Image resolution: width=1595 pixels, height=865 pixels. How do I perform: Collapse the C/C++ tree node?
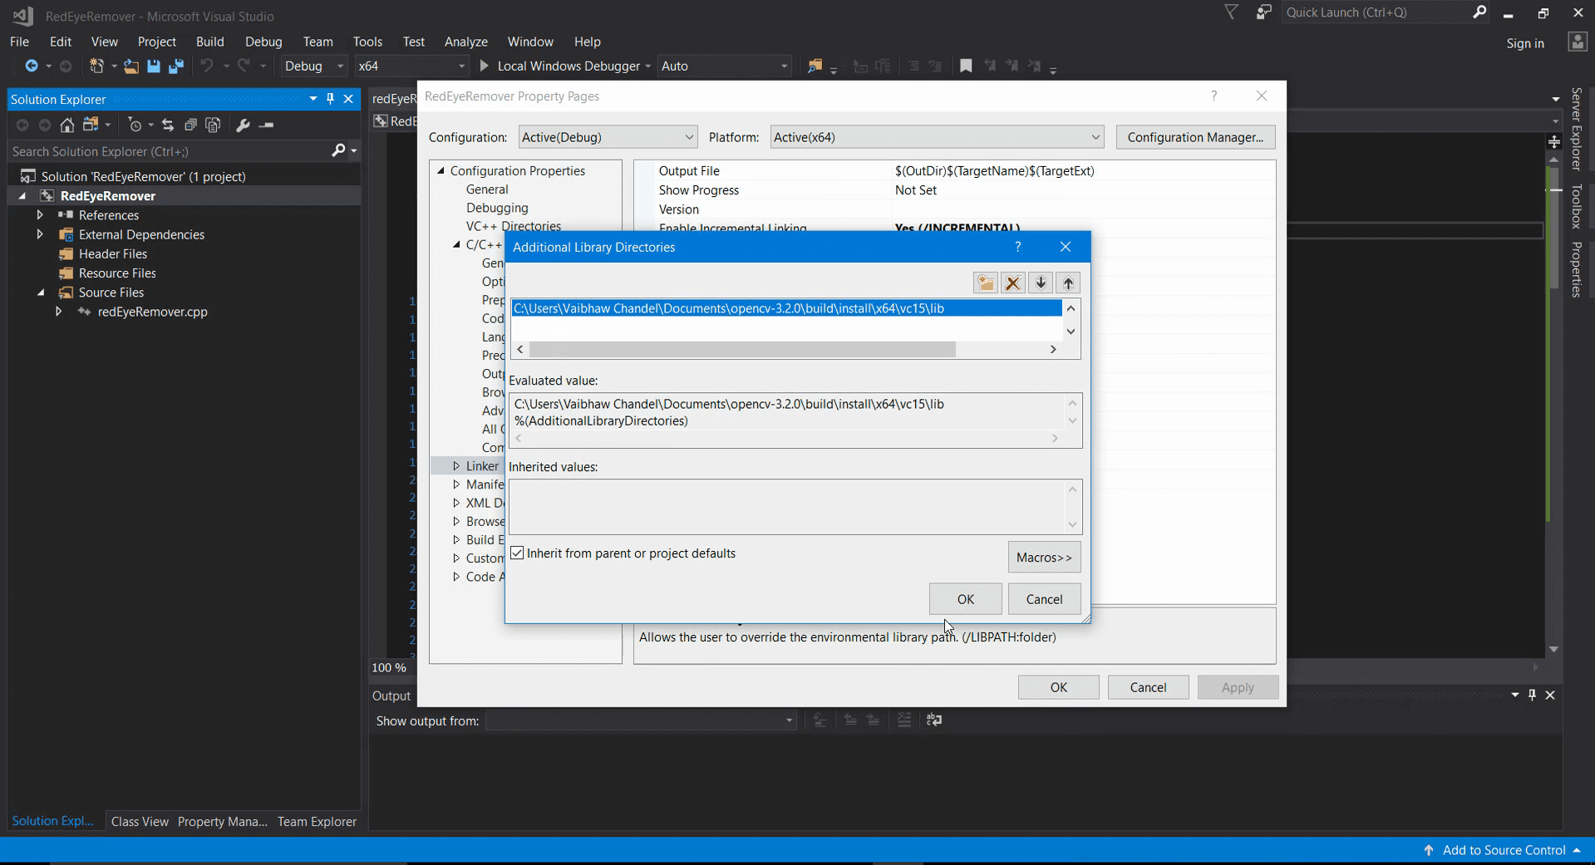tap(456, 244)
